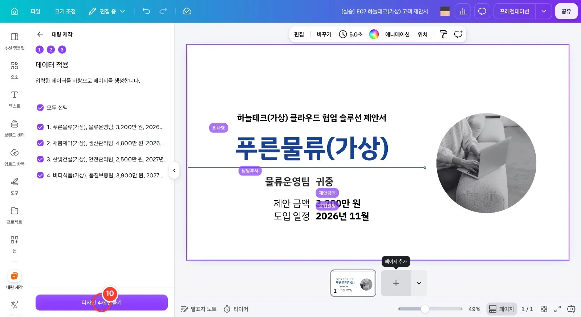
Task: Select 대량 제작 app icon
Action: point(15,276)
